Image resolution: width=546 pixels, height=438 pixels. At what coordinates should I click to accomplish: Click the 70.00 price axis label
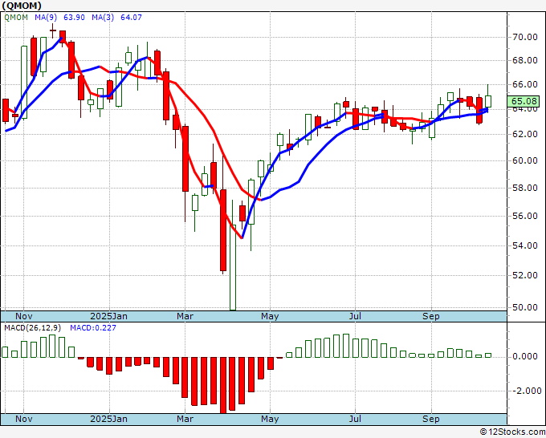point(525,37)
